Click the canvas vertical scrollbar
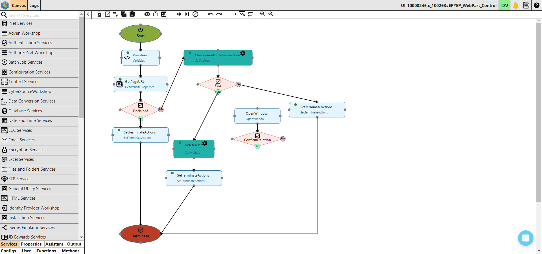542x254 pixels. click(x=539, y=113)
